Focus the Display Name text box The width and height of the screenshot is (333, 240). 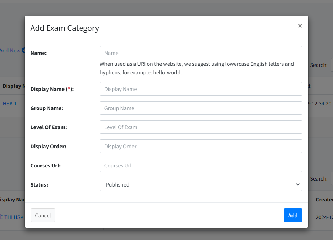click(201, 89)
